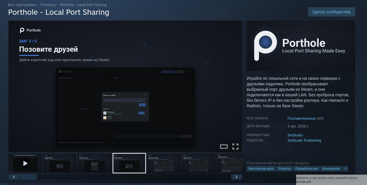Select the highlighted Позовите друзей thumbnail
This screenshot has height=185, width=367.
coord(129,163)
